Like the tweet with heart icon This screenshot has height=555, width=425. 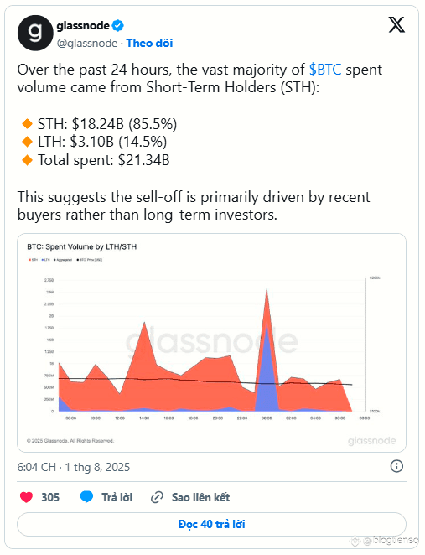pyautogui.click(x=27, y=497)
